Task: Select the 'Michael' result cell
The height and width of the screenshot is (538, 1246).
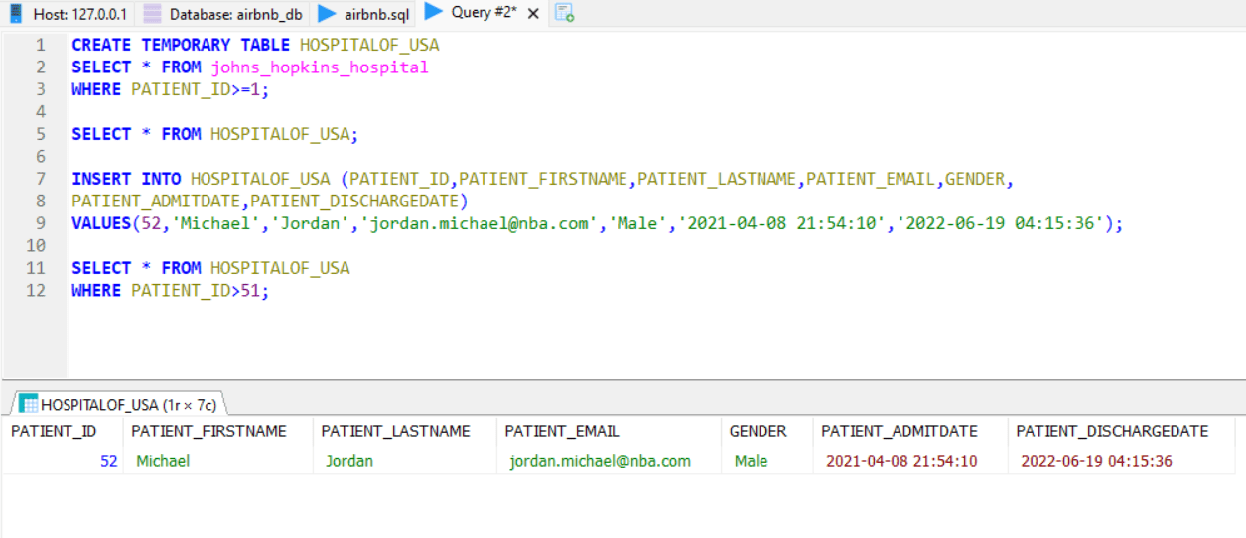Action: pos(217,461)
